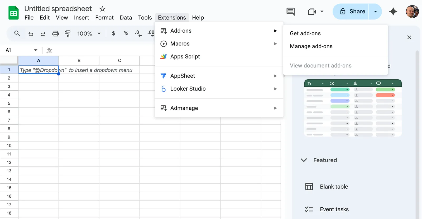Viewport: 422px width, 219px height.
Task: Click the Google Sheets home logo
Action: click(x=13, y=13)
